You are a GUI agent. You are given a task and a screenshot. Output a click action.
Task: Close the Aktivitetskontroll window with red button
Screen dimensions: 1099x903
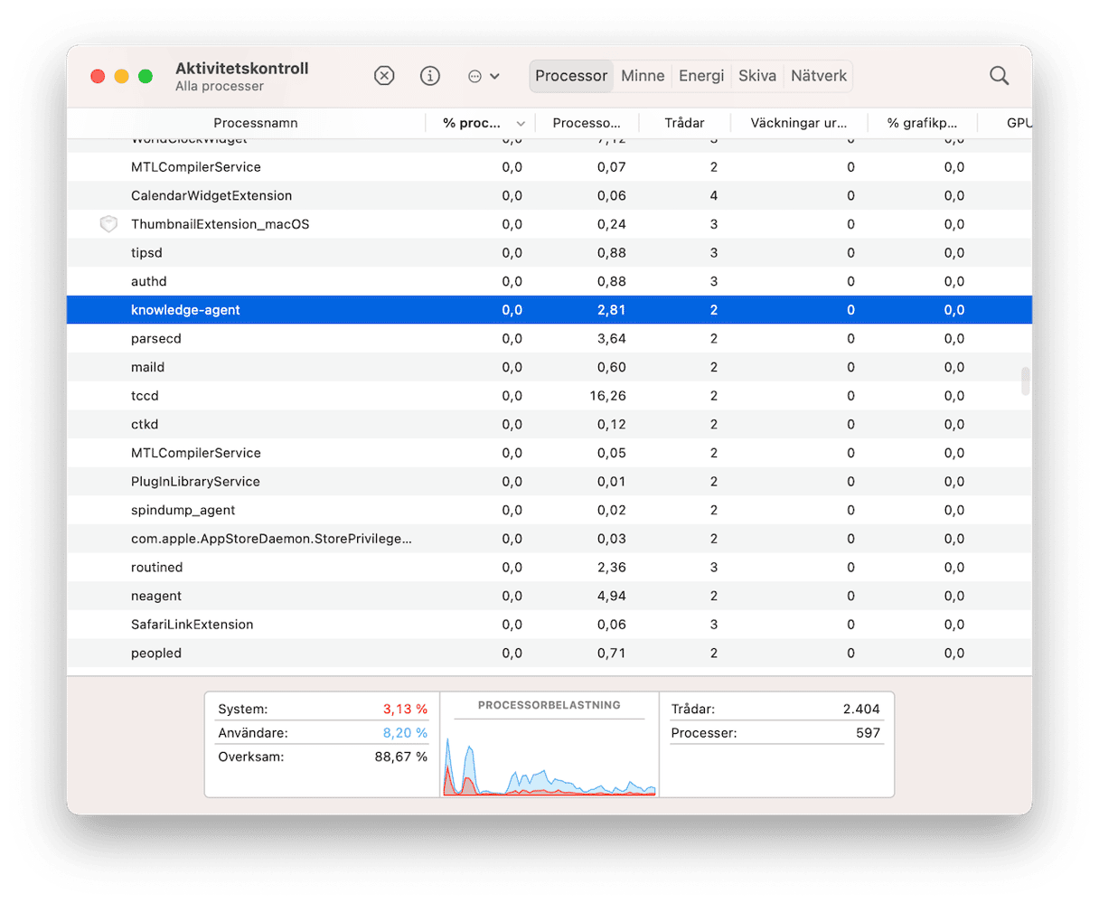click(98, 76)
